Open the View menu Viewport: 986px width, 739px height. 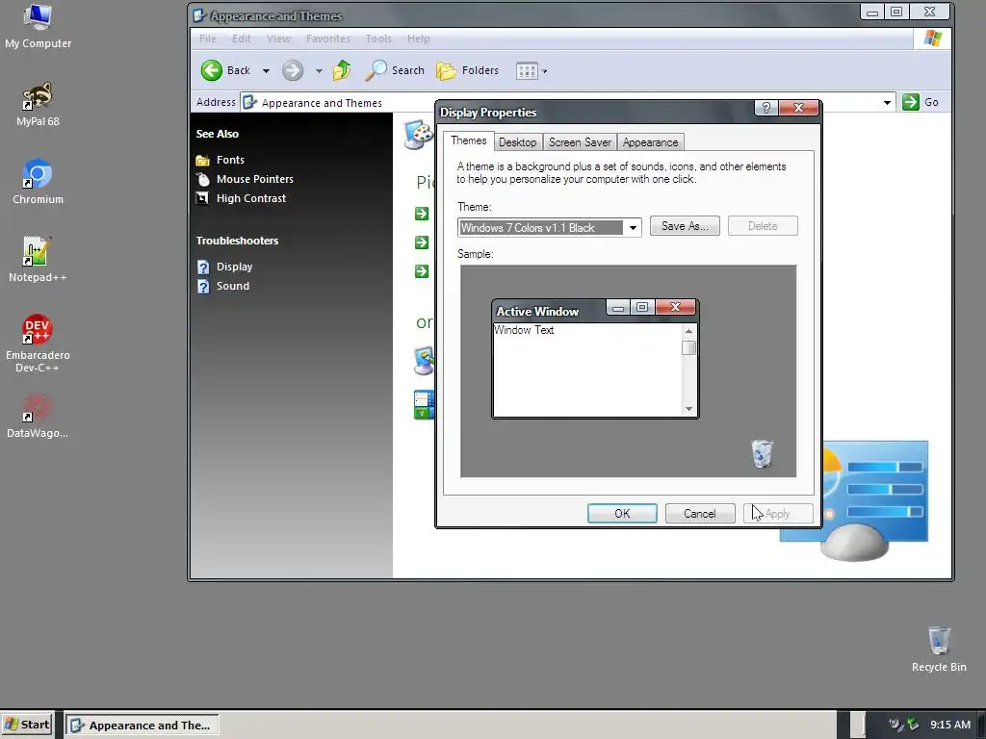pos(278,38)
